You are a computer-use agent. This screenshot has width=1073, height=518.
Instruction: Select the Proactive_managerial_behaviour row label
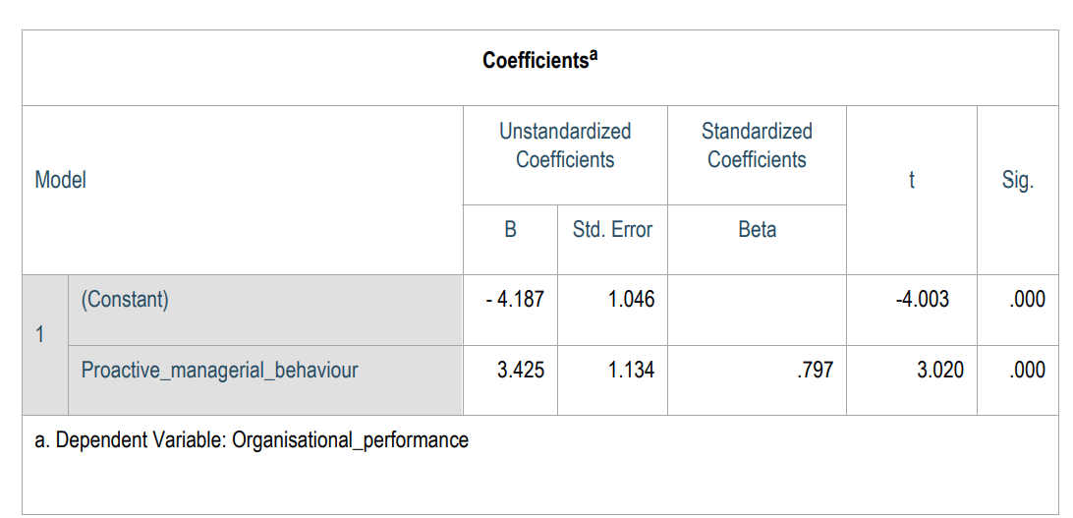coord(220,371)
